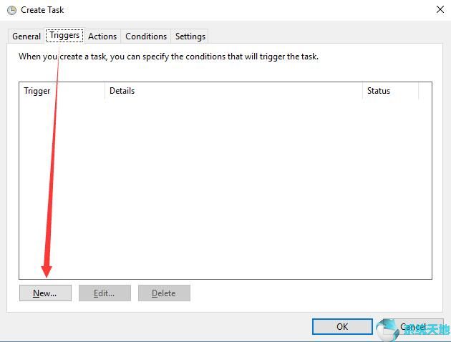Go to the Conditions tab
The image size is (451, 342).
tap(146, 36)
